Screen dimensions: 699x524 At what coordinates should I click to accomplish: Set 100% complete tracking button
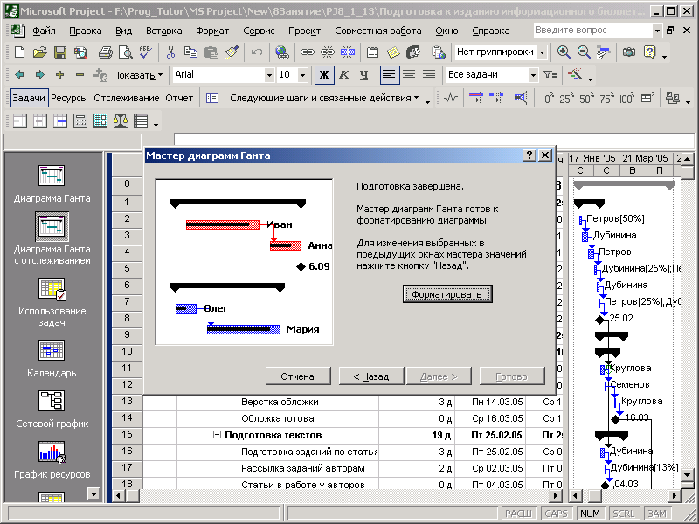[x=626, y=98]
